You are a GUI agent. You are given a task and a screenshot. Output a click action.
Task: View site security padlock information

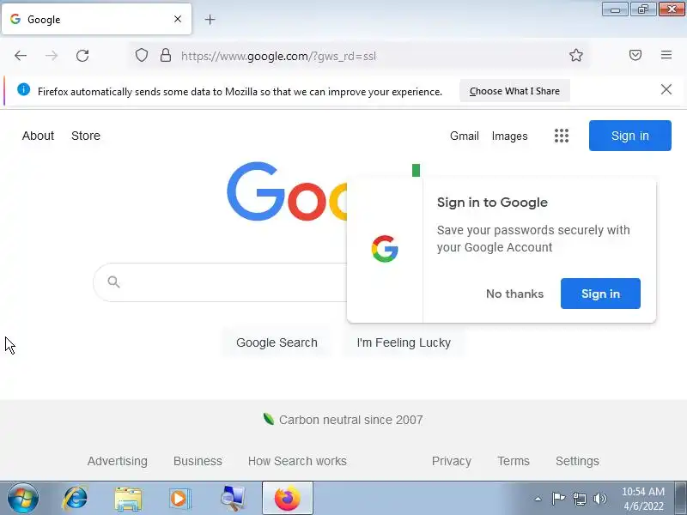click(x=165, y=55)
